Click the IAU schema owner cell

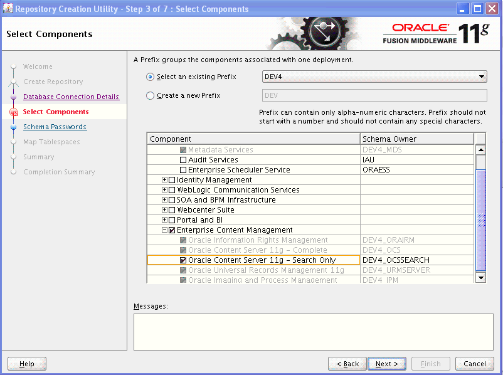[416, 160]
